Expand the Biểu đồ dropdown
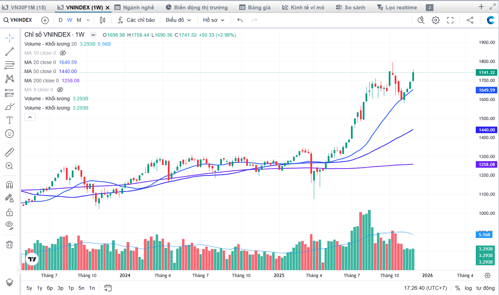 pyautogui.click(x=178, y=20)
